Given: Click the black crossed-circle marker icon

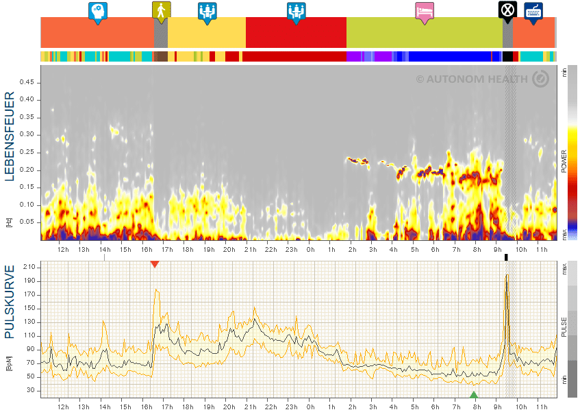Looking at the screenshot, I should pos(507,11).
